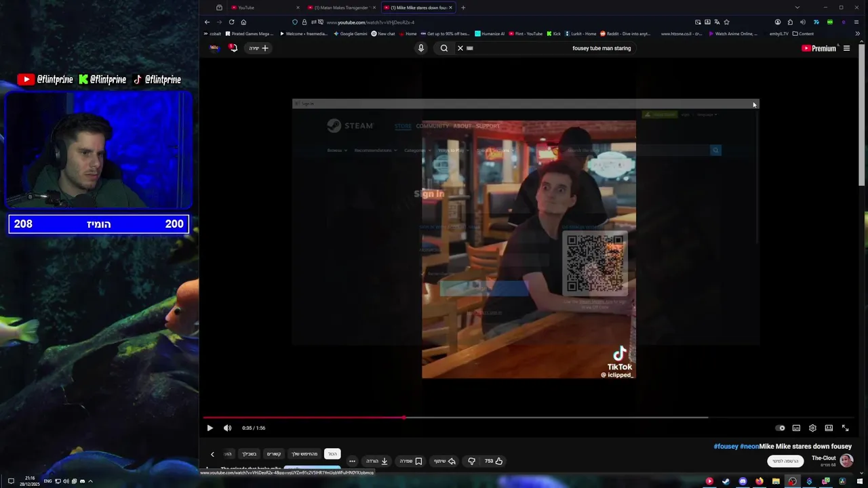Viewport: 868px width, 488px height.
Task: Open Discord icon in the taskbar
Action: pyautogui.click(x=743, y=481)
